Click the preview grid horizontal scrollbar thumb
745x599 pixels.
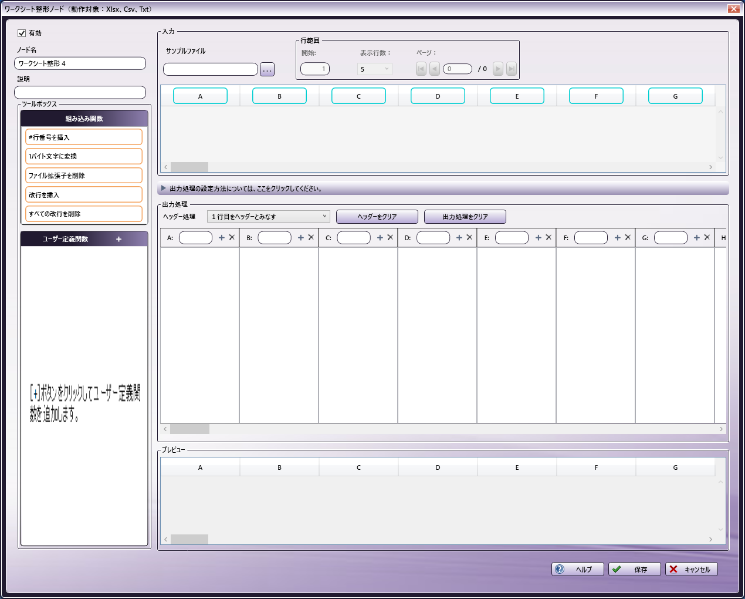(x=189, y=539)
